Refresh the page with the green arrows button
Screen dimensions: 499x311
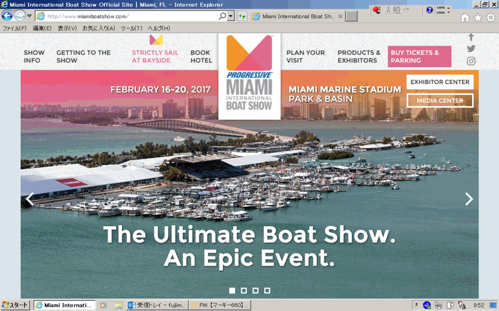[242, 16]
